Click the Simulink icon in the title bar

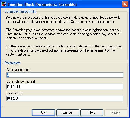[x=4, y=4]
